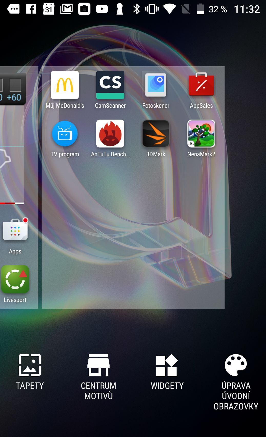Open Centrum motivů theme store
Screen dimensions: 266x437
98,375
